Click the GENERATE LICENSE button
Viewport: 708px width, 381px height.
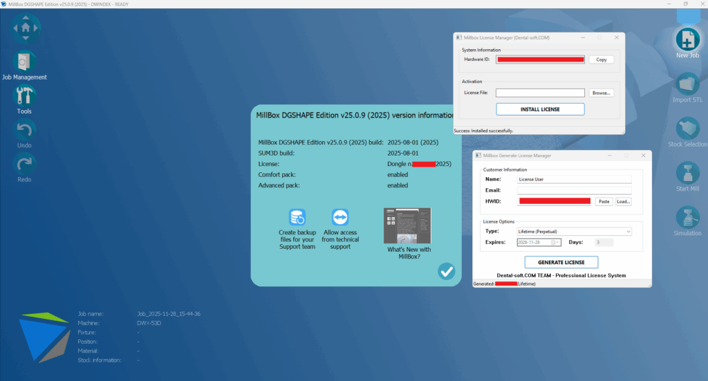point(561,262)
